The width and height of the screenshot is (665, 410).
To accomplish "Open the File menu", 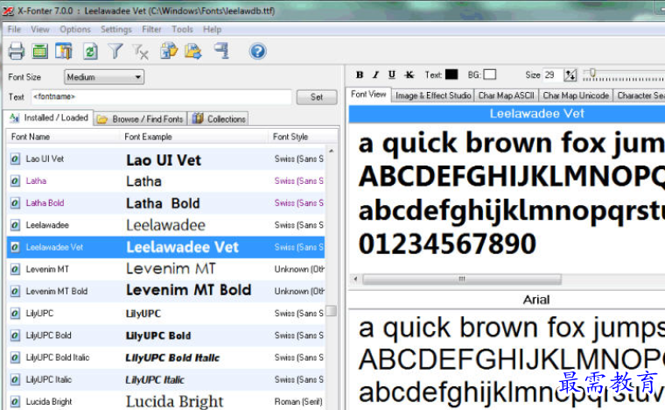I will (x=14, y=29).
